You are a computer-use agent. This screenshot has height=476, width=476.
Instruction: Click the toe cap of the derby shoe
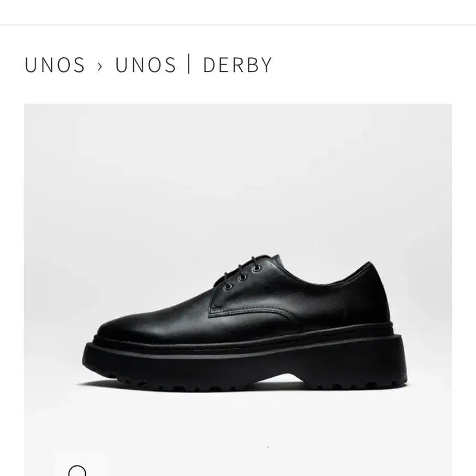(128, 328)
